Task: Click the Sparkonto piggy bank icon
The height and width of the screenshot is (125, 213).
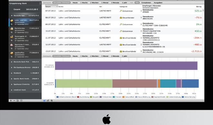Action: pyautogui.click(x=12, y=45)
